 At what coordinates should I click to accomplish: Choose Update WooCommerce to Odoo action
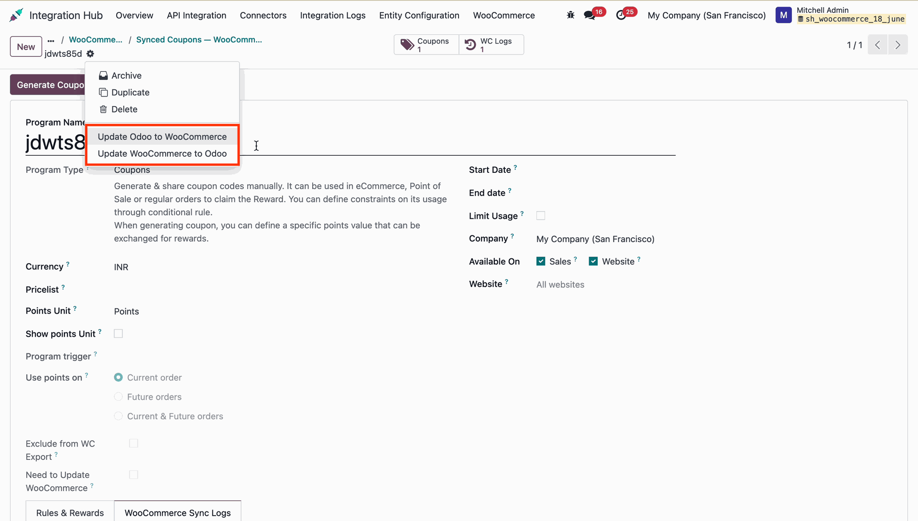click(x=162, y=154)
